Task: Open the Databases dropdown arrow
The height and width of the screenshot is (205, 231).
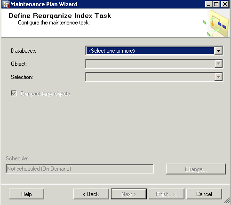Action: [x=218, y=51]
